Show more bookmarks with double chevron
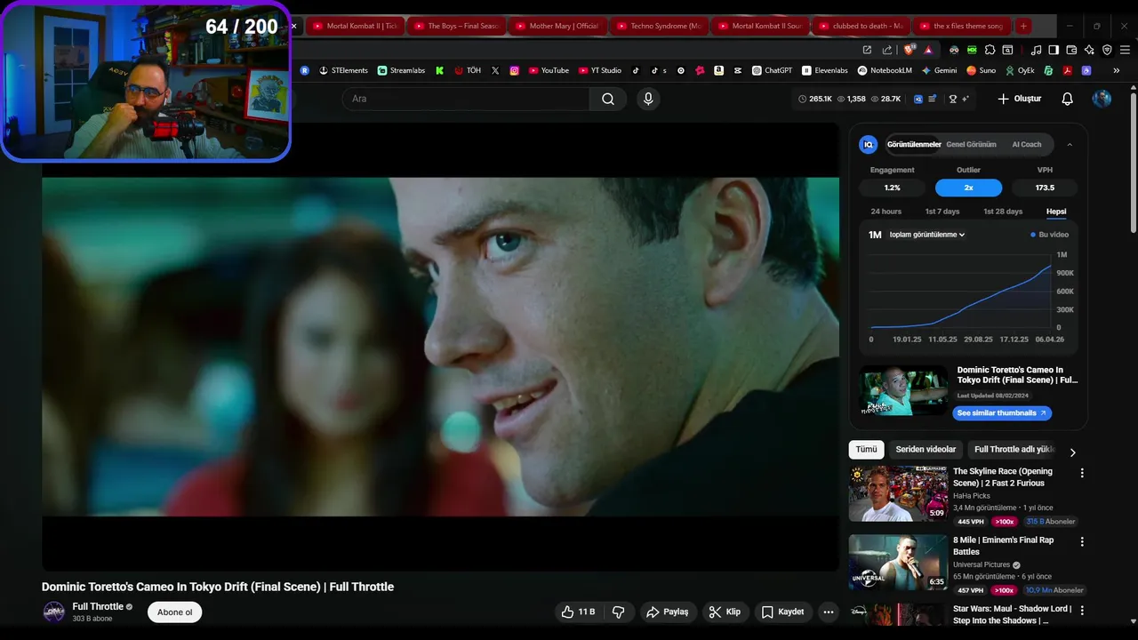The image size is (1138, 640). 1117,70
